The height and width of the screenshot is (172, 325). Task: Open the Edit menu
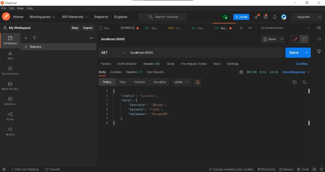[x=12, y=8]
